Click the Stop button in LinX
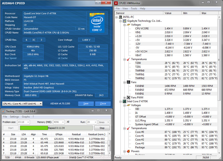This screenshot has height=161, width=223. point(102,128)
